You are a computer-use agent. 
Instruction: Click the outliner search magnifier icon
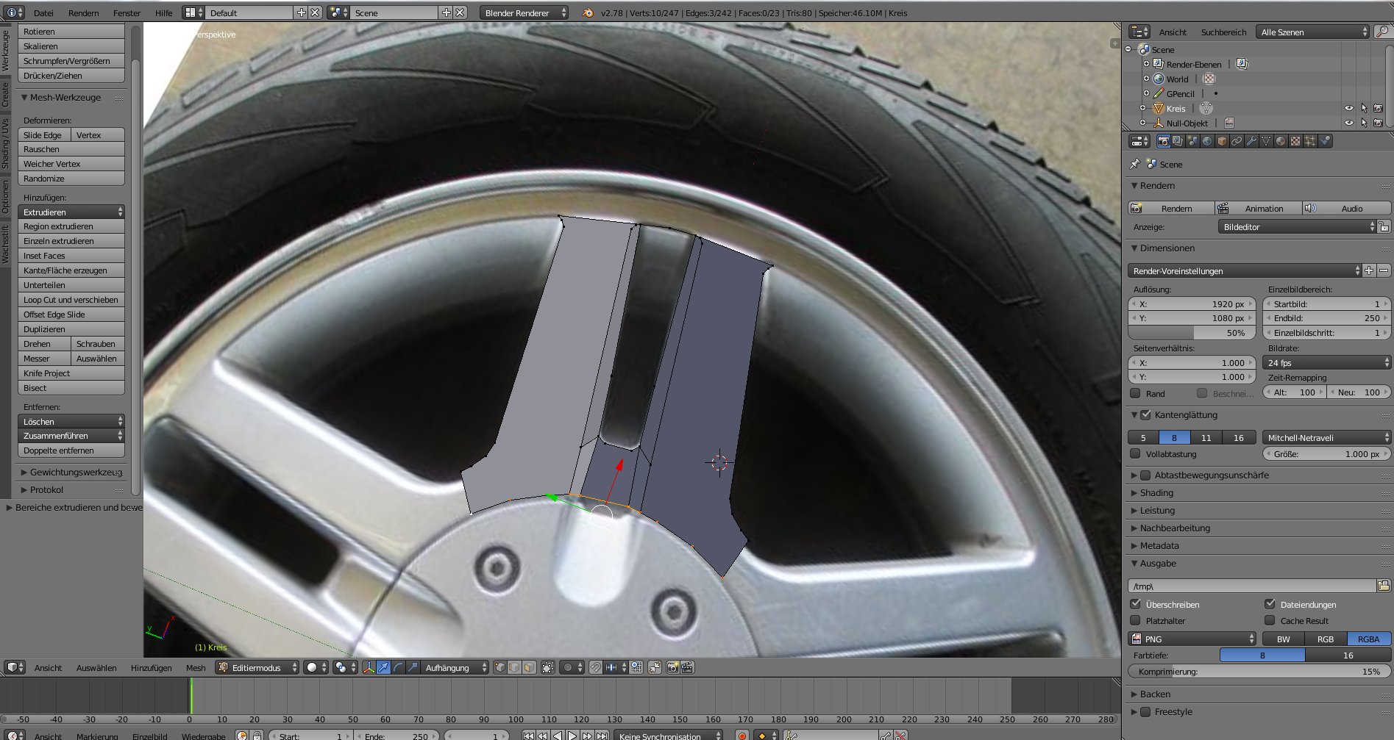pos(1382,32)
